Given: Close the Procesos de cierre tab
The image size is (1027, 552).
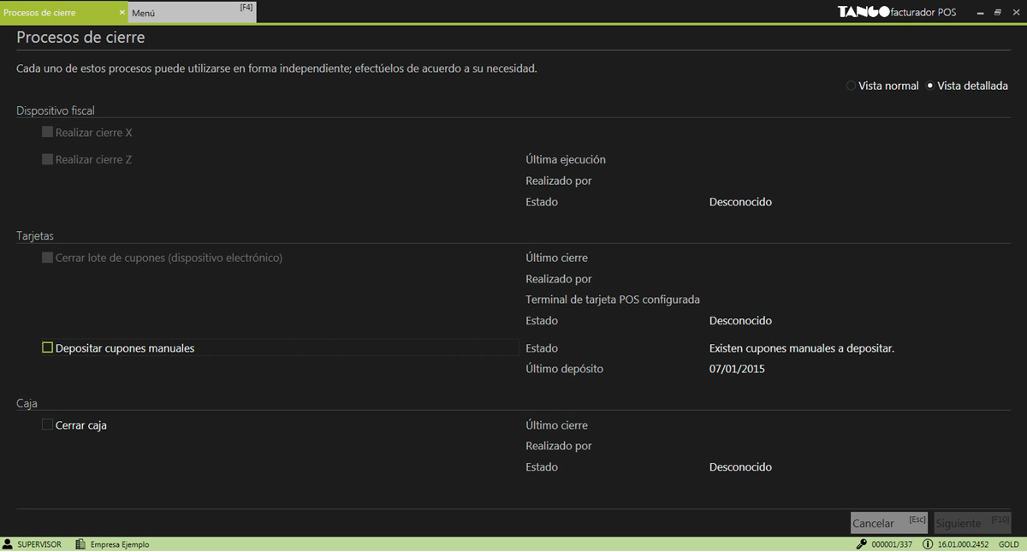Looking at the screenshot, I should tap(122, 13).
